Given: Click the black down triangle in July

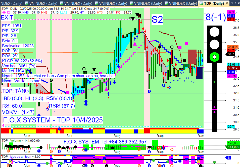Looking at the screenshot, I should (94, 70).
